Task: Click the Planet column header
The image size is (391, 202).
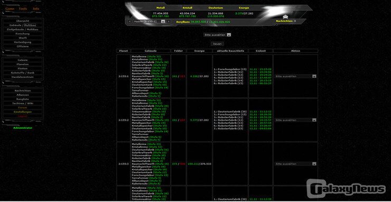Action: 124,51
